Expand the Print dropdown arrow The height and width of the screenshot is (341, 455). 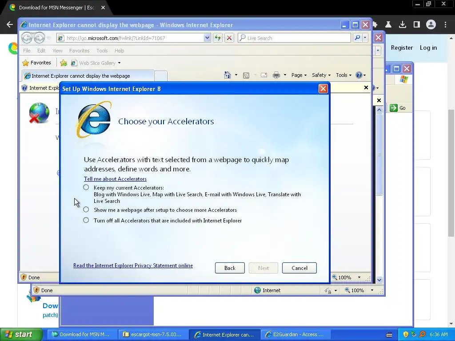coord(285,75)
